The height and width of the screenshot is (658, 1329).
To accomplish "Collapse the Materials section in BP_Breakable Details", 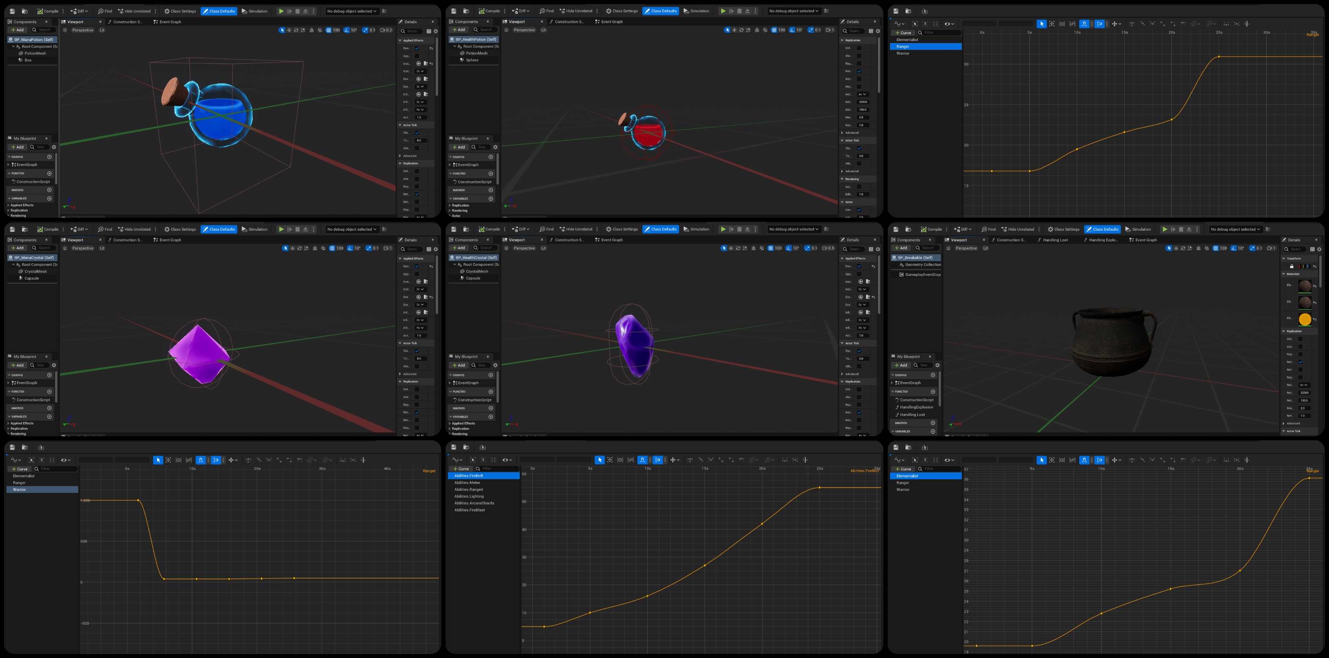I will pos(1283,274).
